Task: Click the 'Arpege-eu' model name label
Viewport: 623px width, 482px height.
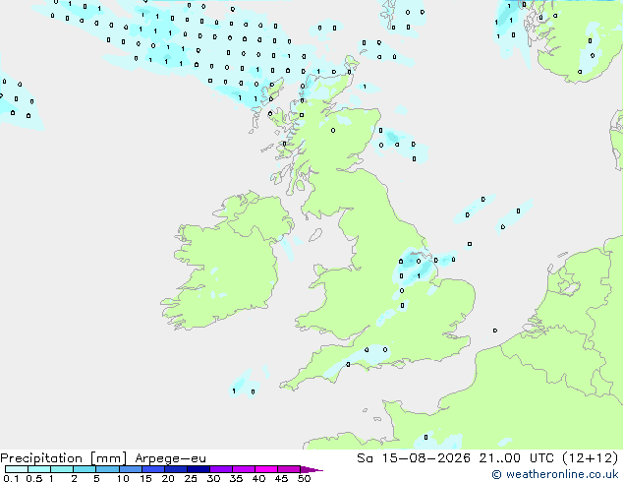Action: [170, 458]
